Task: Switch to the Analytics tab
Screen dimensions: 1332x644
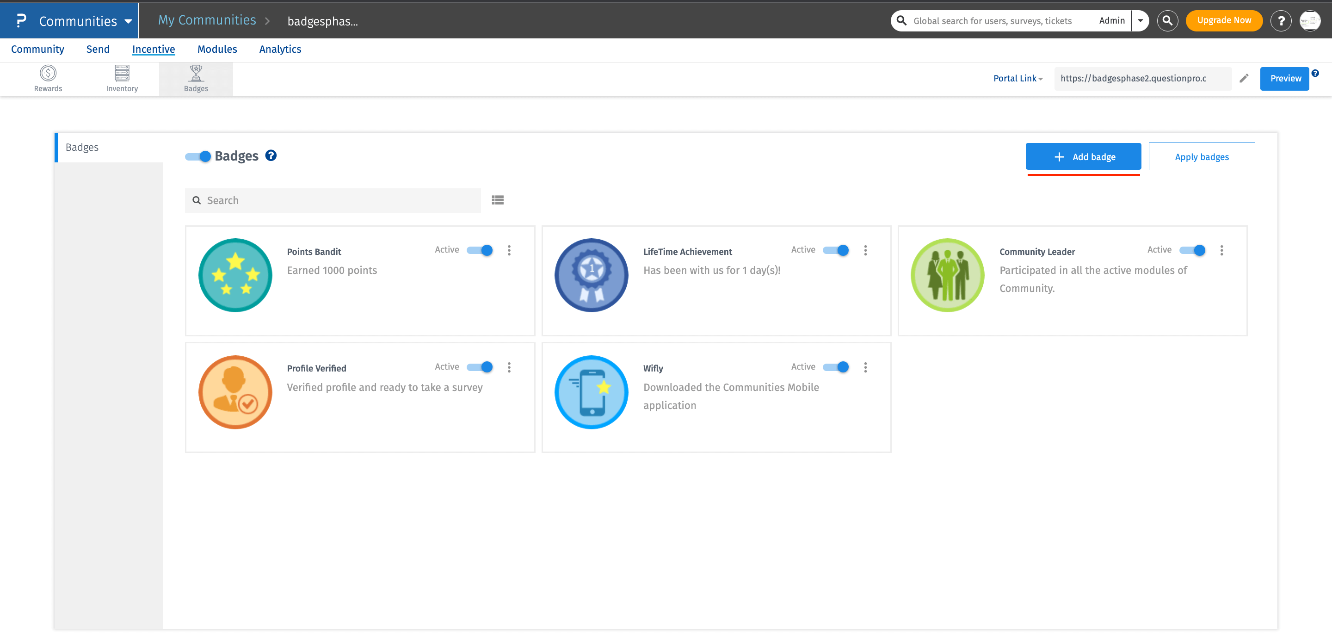Action: (x=280, y=49)
